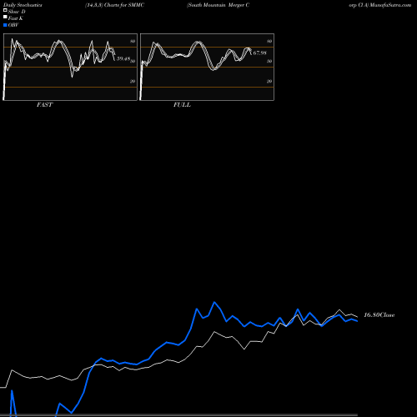Click the Charts for SMMC heading
The width and height of the screenshot is (417, 417).
point(124,5)
